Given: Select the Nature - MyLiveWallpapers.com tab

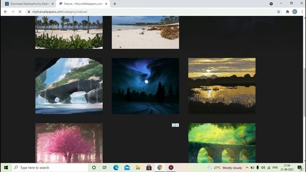Looking at the screenshot, I should [83, 4].
